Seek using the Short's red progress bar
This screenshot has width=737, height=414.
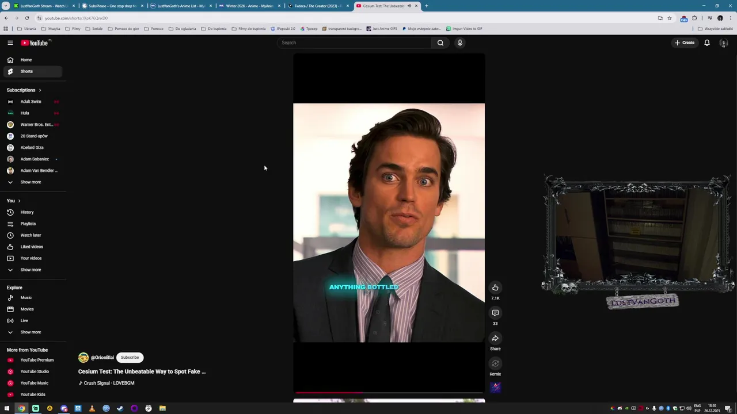(x=389, y=393)
